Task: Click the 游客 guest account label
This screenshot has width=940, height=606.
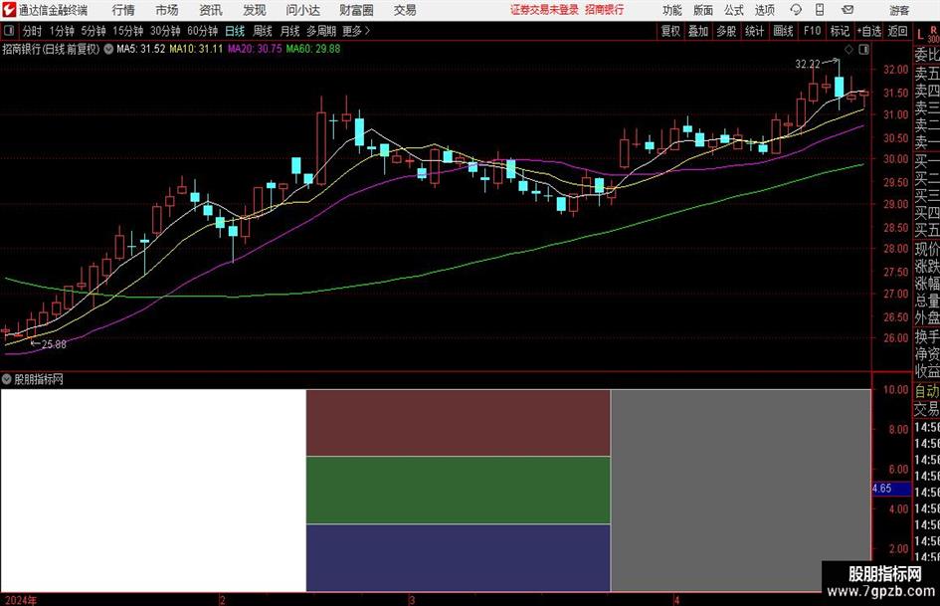Action: (899, 10)
